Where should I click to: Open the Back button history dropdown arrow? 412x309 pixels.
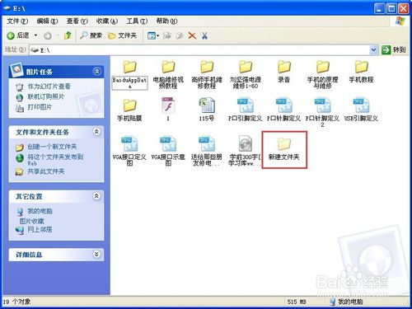[35, 35]
